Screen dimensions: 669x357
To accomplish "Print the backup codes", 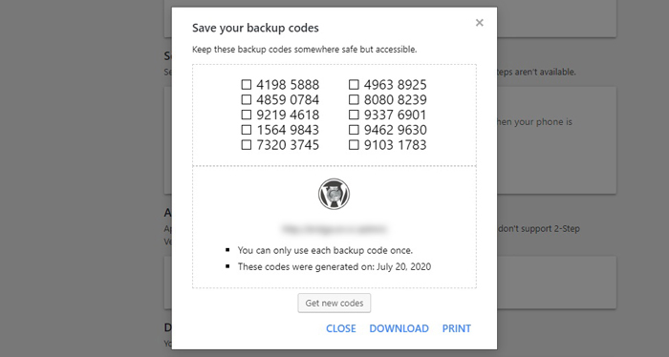I will [457, 328].
